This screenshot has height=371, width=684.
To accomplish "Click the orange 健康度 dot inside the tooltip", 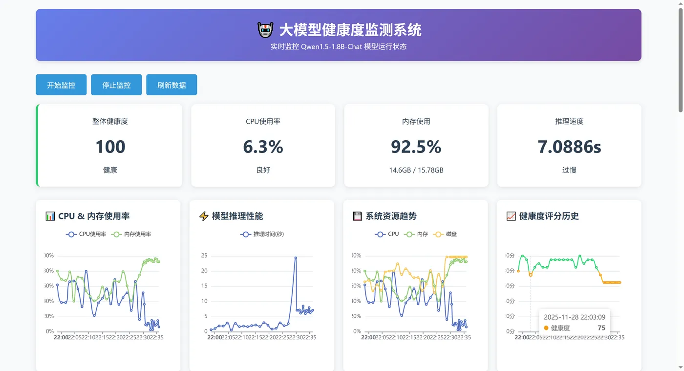I will point(546,328).
